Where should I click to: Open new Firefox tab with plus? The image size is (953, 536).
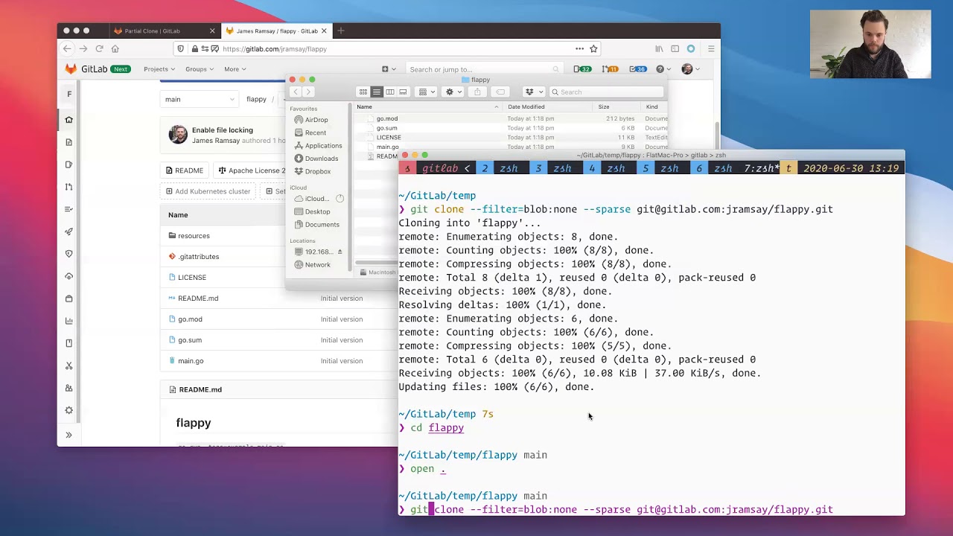coord(341,31)
